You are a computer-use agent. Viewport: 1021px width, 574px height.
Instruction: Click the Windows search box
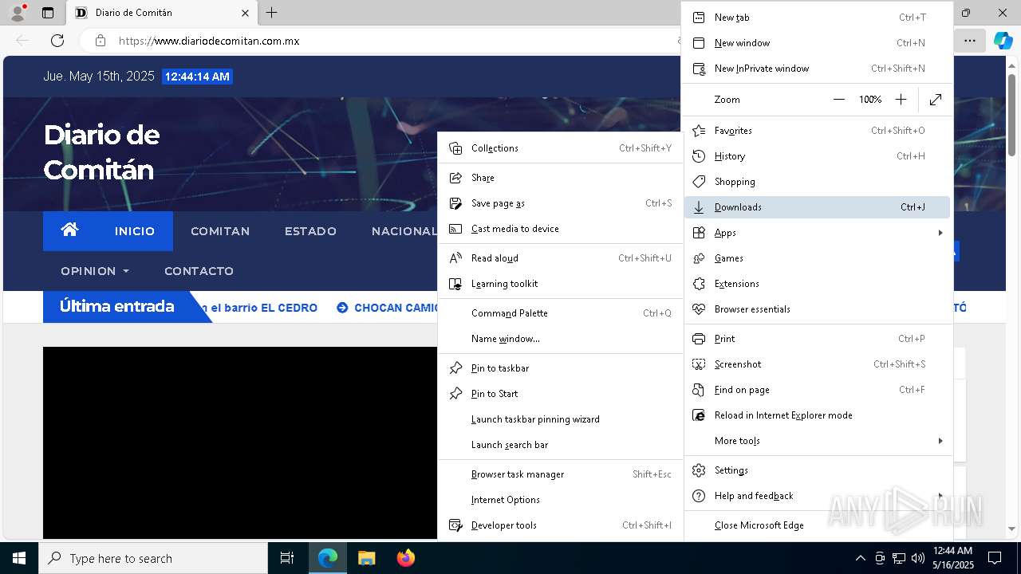tap(153, 558)
